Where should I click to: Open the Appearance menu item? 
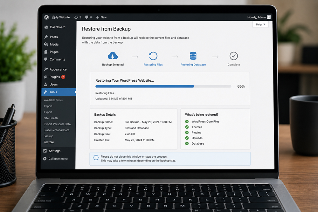pyautogui.click(x=59, y=69)
